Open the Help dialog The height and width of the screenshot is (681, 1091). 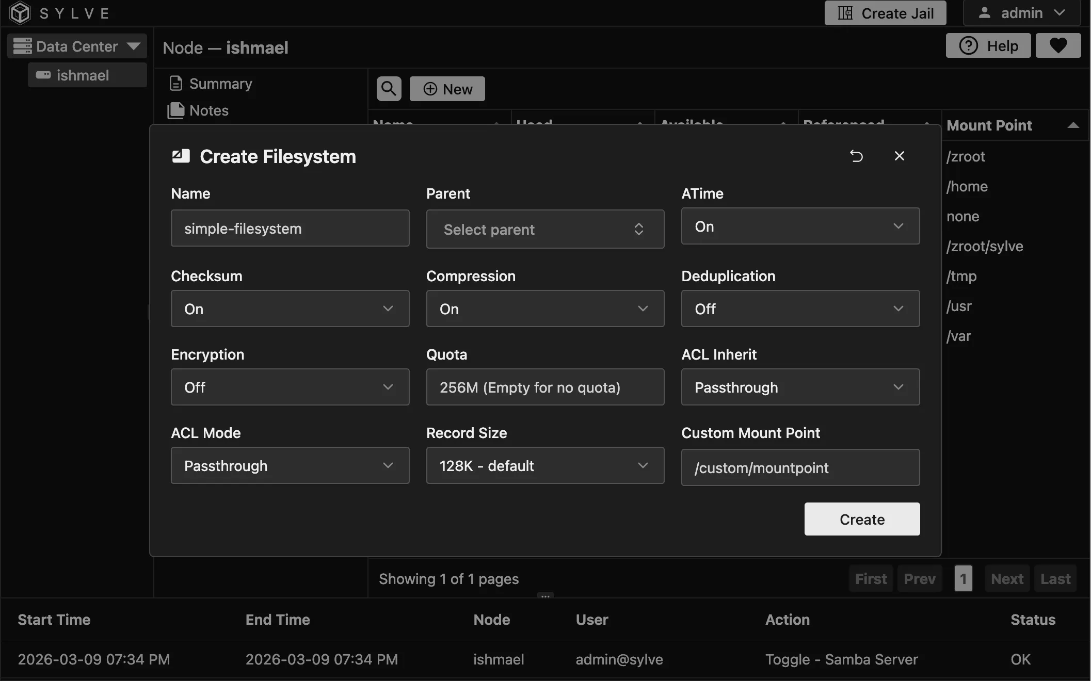[988, 45]
